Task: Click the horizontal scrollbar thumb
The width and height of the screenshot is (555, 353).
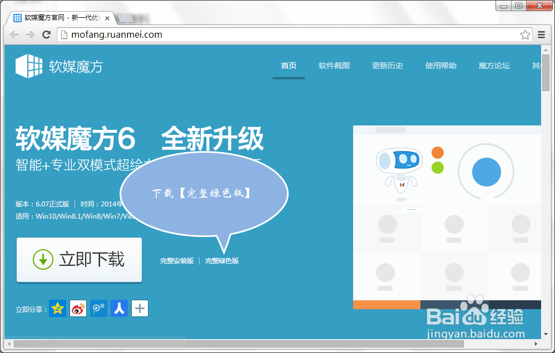Action: (238, 344)
